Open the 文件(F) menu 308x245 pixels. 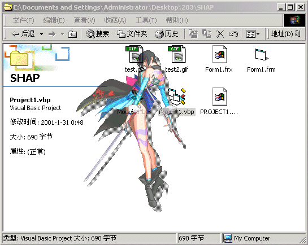23,20
